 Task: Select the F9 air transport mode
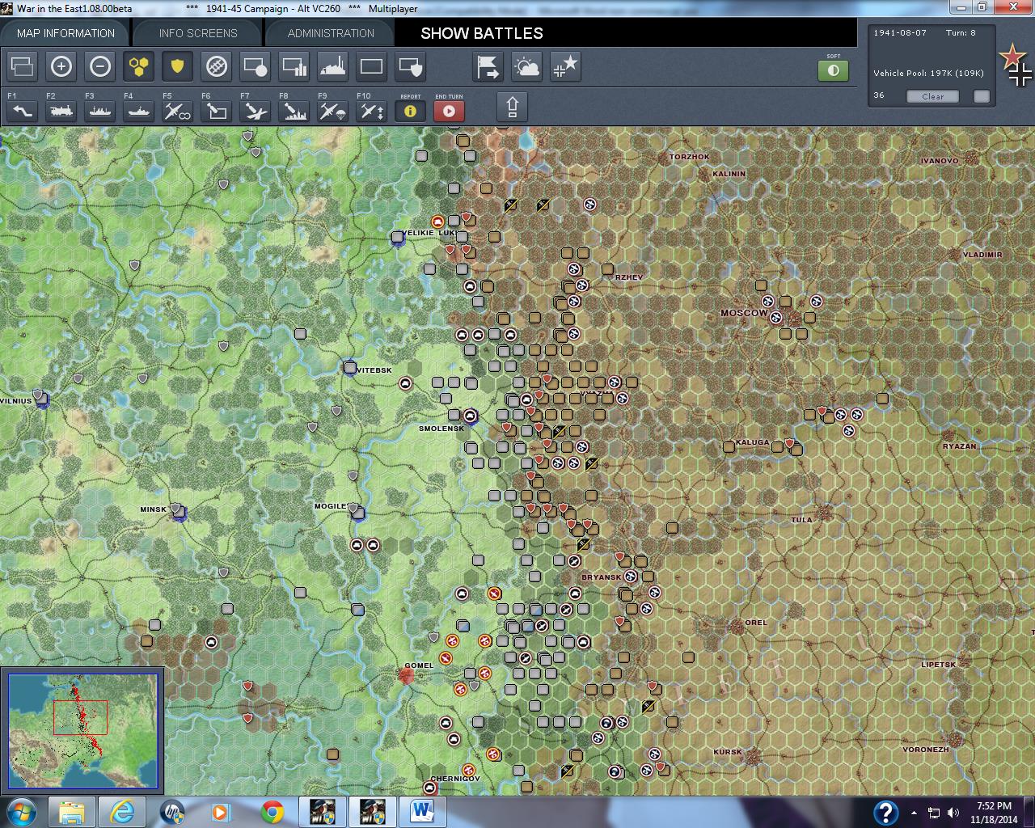[333, 110]
